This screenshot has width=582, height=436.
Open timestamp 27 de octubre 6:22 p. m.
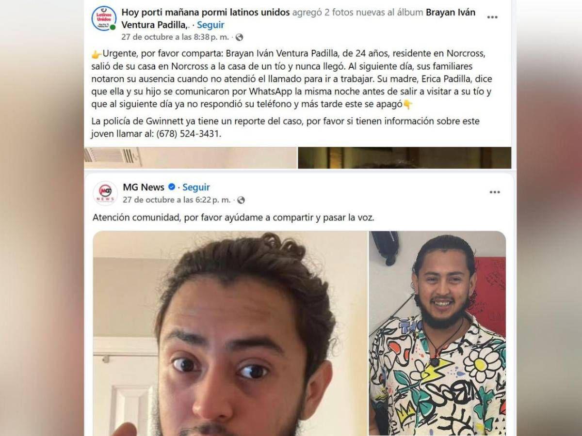point(177,200)
